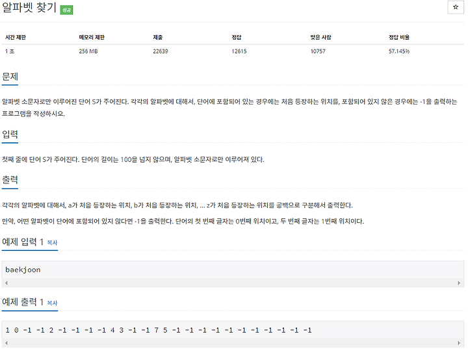Click the example output number sequence
The height and width of the screenshot is (351, 468).
coord(159,330)
